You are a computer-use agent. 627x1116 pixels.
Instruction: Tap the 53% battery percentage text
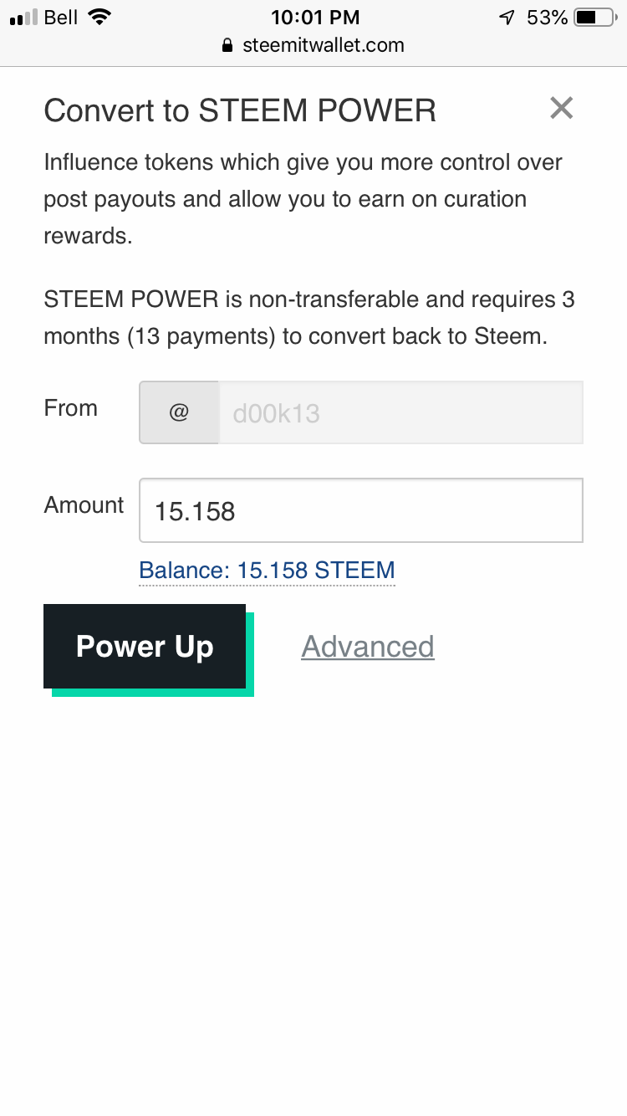[548, 17]
